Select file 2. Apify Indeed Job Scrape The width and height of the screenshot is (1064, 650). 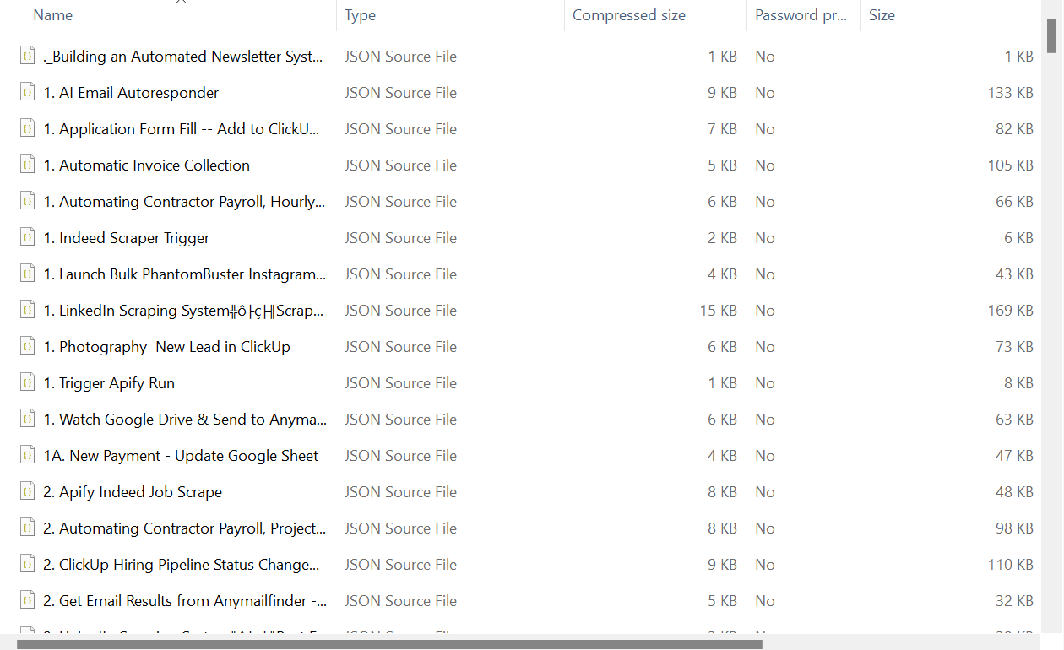[133, 492]
